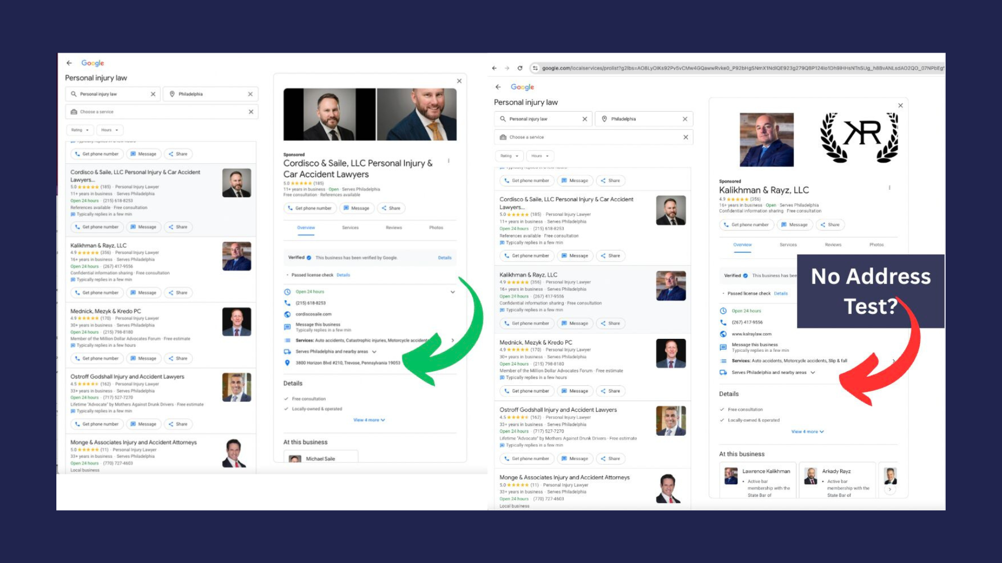
Task: Switch to Reviews tab in Cordisco panel
Action: coord(393,228)
